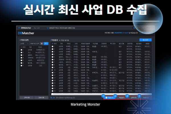
Task: Click the 상호 column header in results
Action: coord(76,44)
